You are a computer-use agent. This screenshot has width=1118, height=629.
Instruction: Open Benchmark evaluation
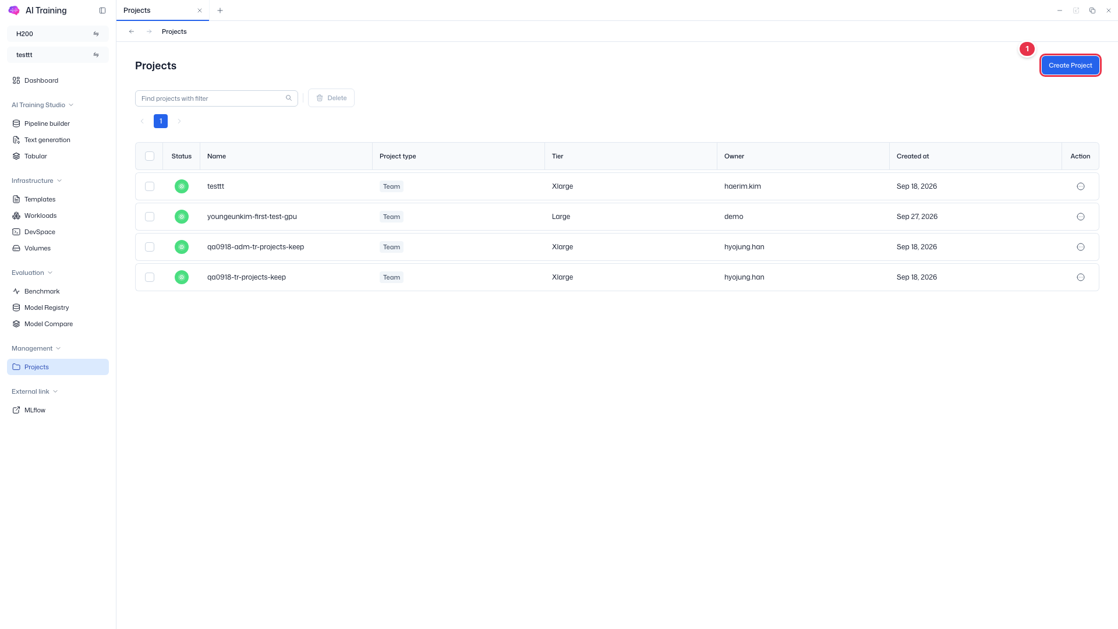[x=58, y=291]
